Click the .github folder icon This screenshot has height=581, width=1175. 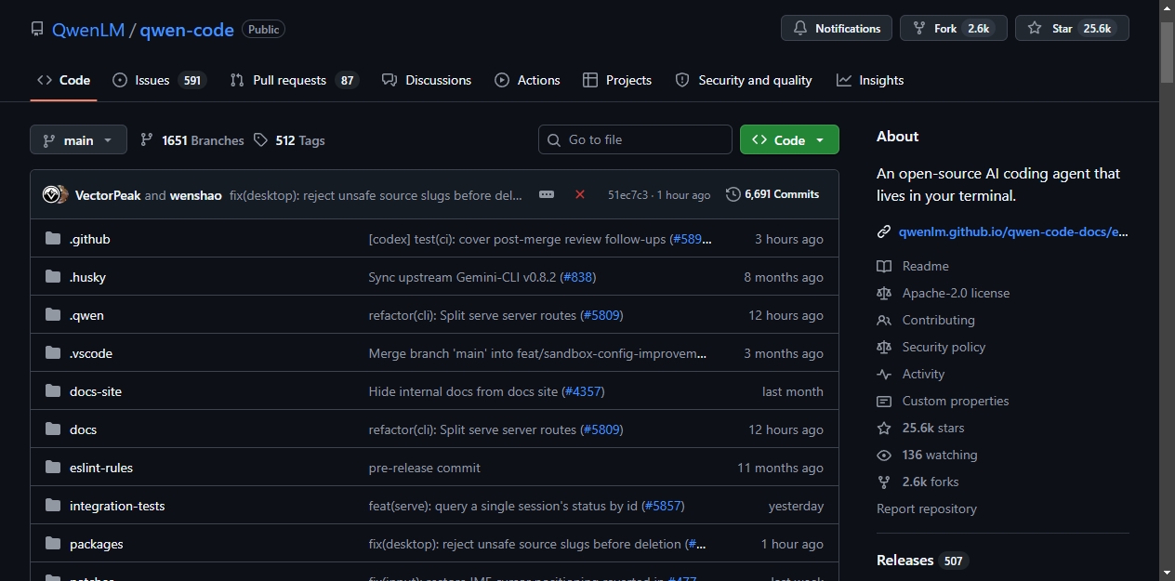click(x=53, y=239)
